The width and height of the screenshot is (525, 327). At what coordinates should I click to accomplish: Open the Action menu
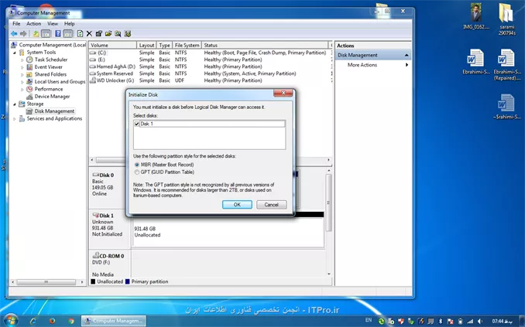pos(34,24)
